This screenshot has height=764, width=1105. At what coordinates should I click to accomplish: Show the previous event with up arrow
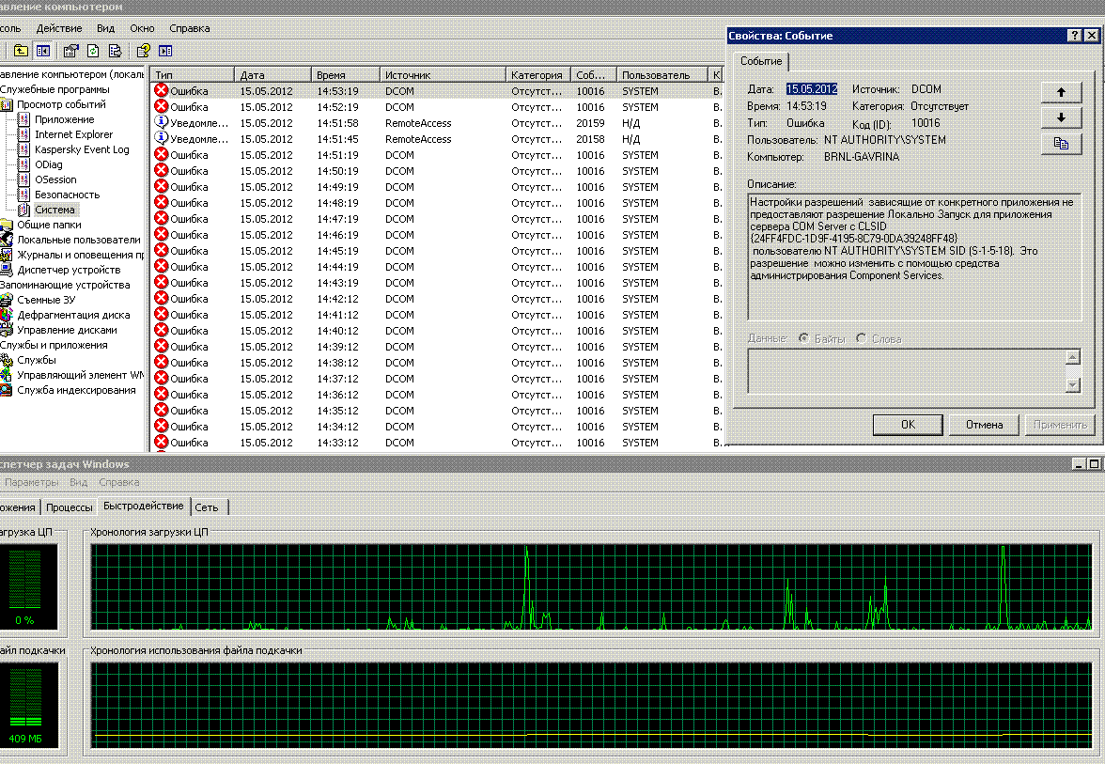coord(1061,92)
